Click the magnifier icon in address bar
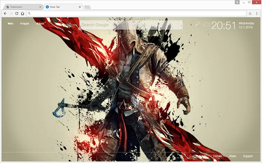 (x=29, y=13)
